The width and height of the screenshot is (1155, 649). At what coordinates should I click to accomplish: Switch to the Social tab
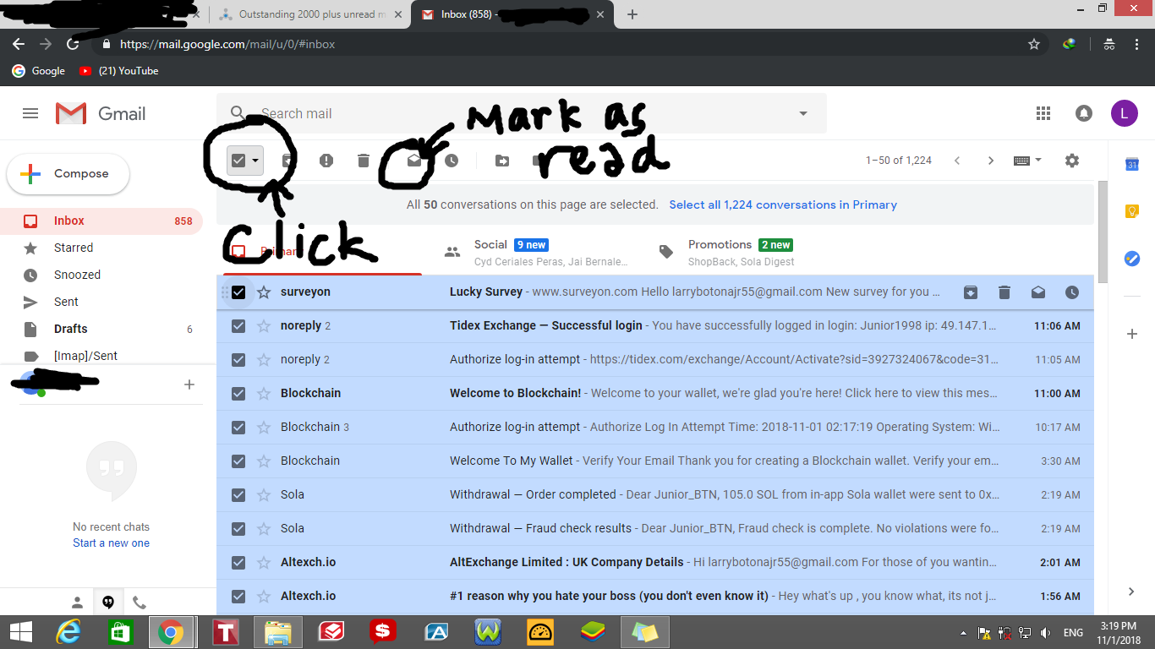(537, 252)
